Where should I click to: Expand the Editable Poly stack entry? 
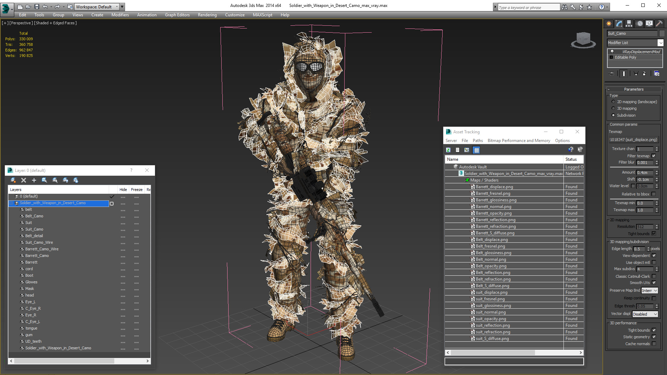point(611,57)
